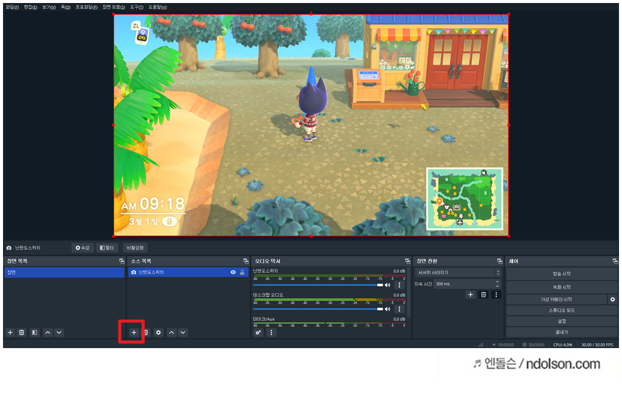Open the 파일(F) menu

[x=12, y=7]
